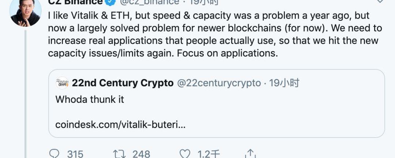
Task: Click the @22centurycrypto handle
Action: (219, 83)
